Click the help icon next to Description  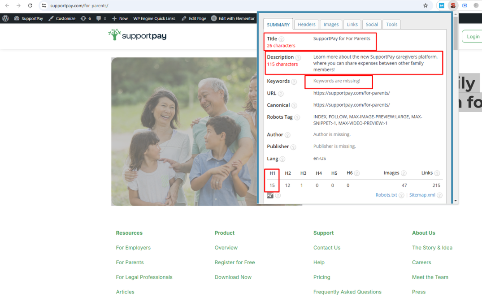tap(298, 58)
